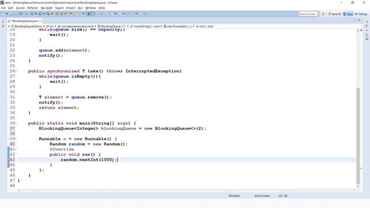The width and height of the screenshot is (370, 208).
Task: Click the New Java Package icon
Action: click(57, 14)
